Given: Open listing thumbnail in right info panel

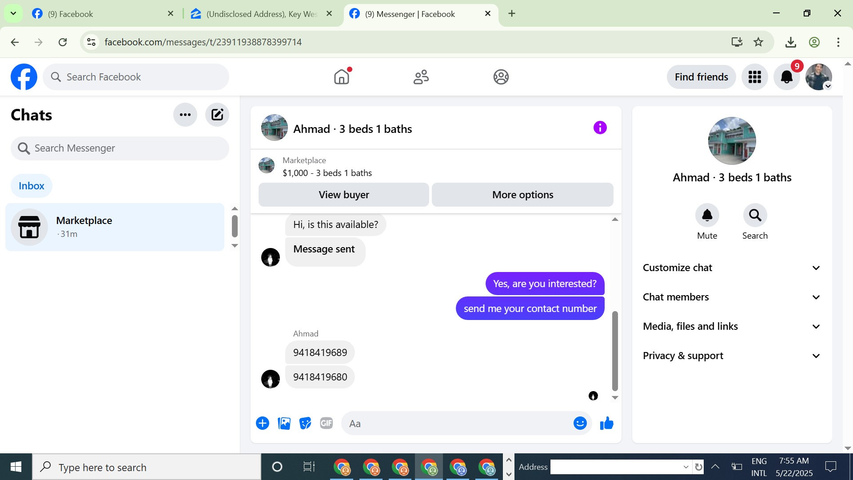Looking at the screenshot, I should (x=732, y=140).
